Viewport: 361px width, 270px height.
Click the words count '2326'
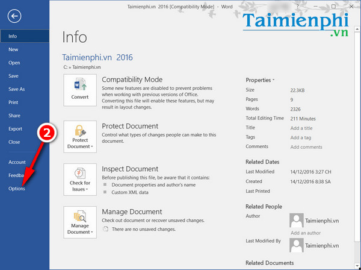coord(295,109)
